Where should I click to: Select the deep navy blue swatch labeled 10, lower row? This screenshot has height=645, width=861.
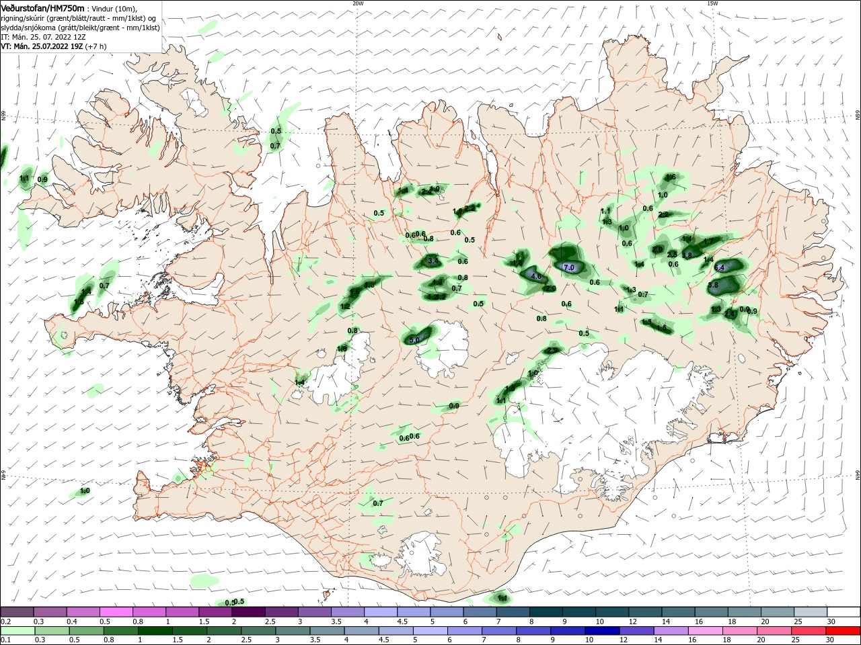(x=602, y=632)
